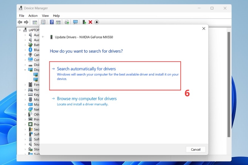Choose 'Search automatically for drivers'

(x=115, y=76)
